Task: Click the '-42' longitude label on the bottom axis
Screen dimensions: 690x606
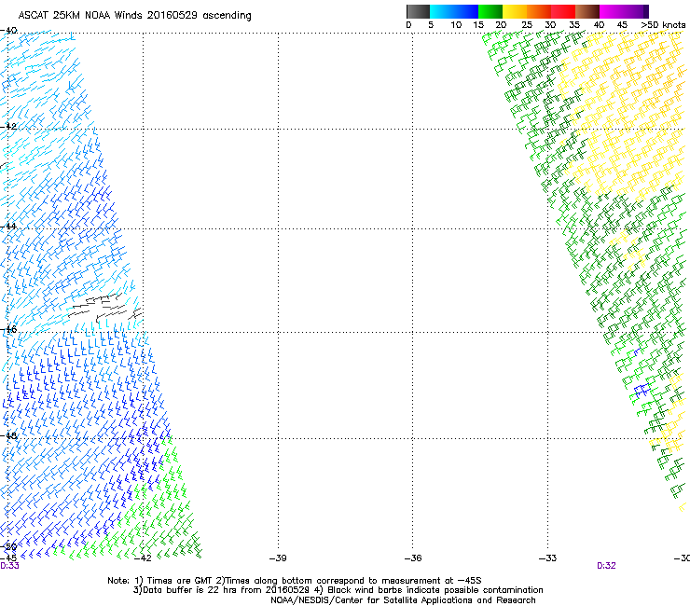Action: pos(142,558)
